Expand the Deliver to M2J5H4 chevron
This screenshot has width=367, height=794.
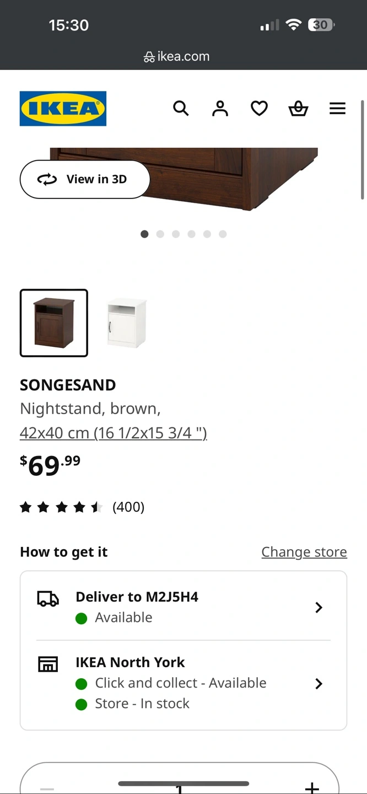[319, 607]
